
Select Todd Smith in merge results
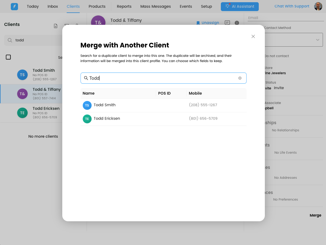[164, 105]
